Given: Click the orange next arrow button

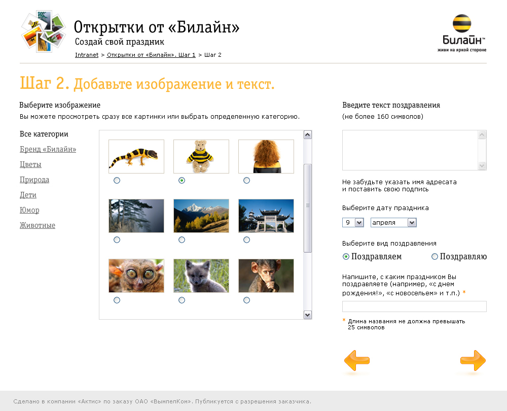Looking at the screenshot, I should coord(473,361).
